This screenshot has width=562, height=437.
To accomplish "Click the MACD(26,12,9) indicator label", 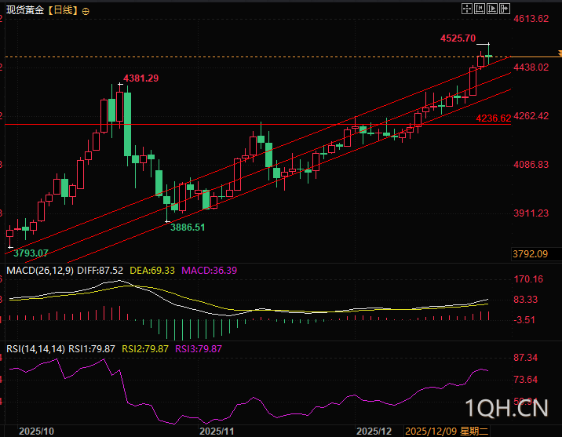I will coord(40,271).
